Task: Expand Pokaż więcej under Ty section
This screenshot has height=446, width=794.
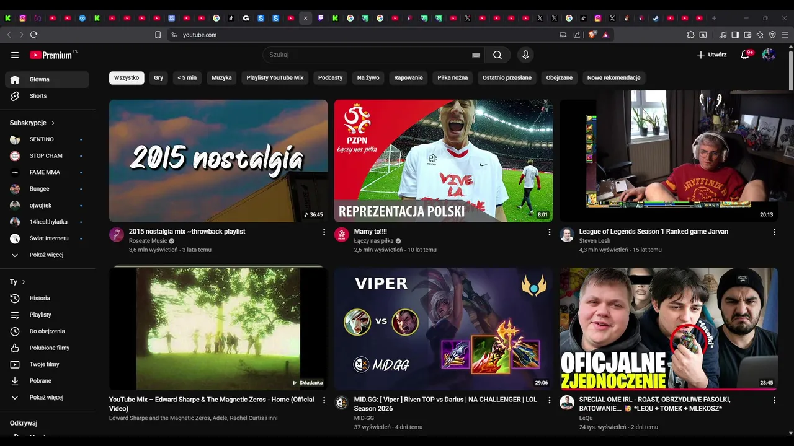Action: coord(47,398)
